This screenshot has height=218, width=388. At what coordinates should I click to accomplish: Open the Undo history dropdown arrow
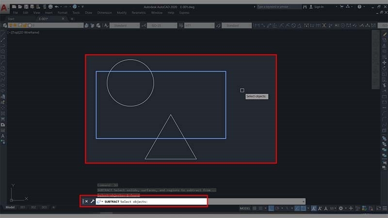tap(61, 7)
